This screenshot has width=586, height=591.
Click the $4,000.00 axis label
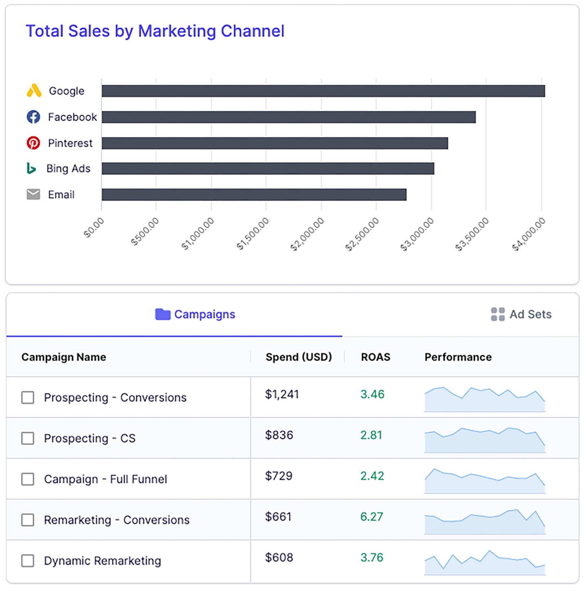[529, 234]
